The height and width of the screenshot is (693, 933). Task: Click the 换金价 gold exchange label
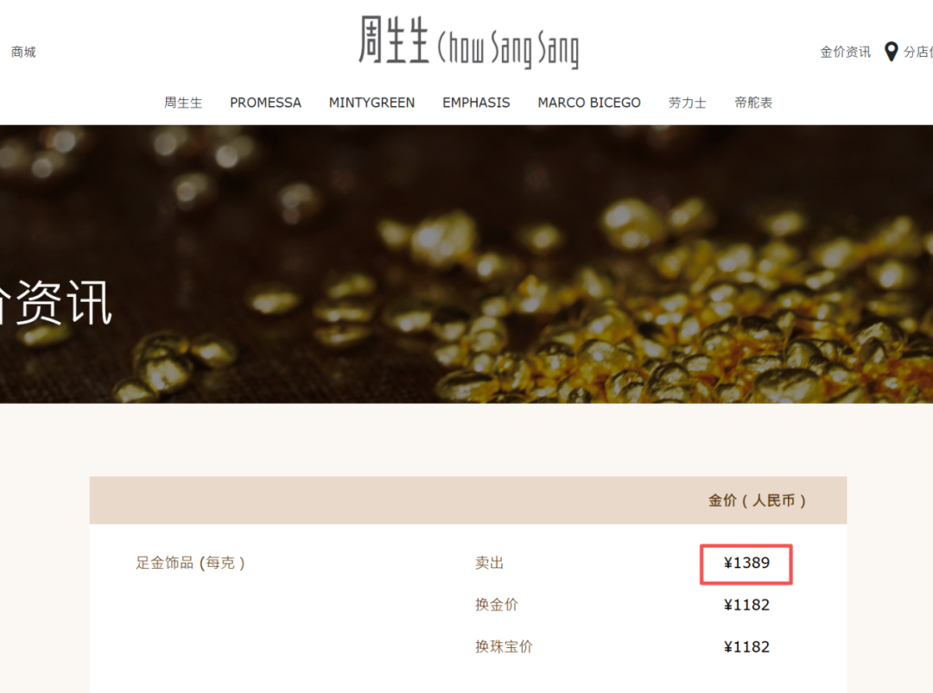click(496, 605)
